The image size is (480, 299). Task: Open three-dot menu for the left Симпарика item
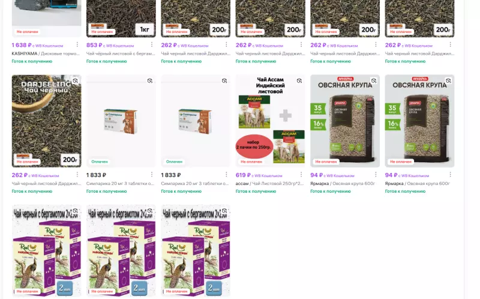click(152, 175)
